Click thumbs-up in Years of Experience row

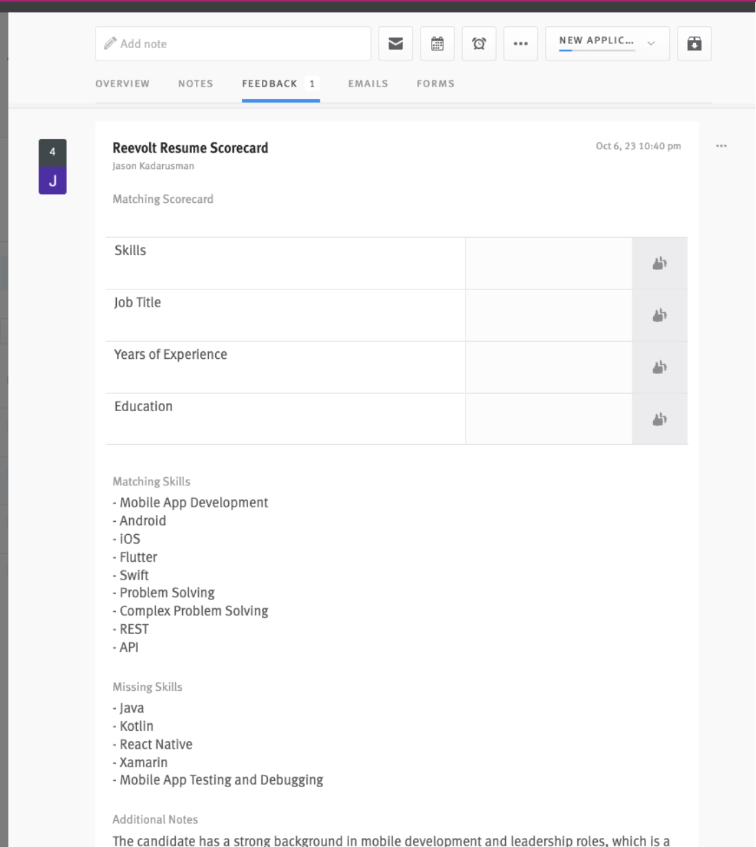coord(659,367)
